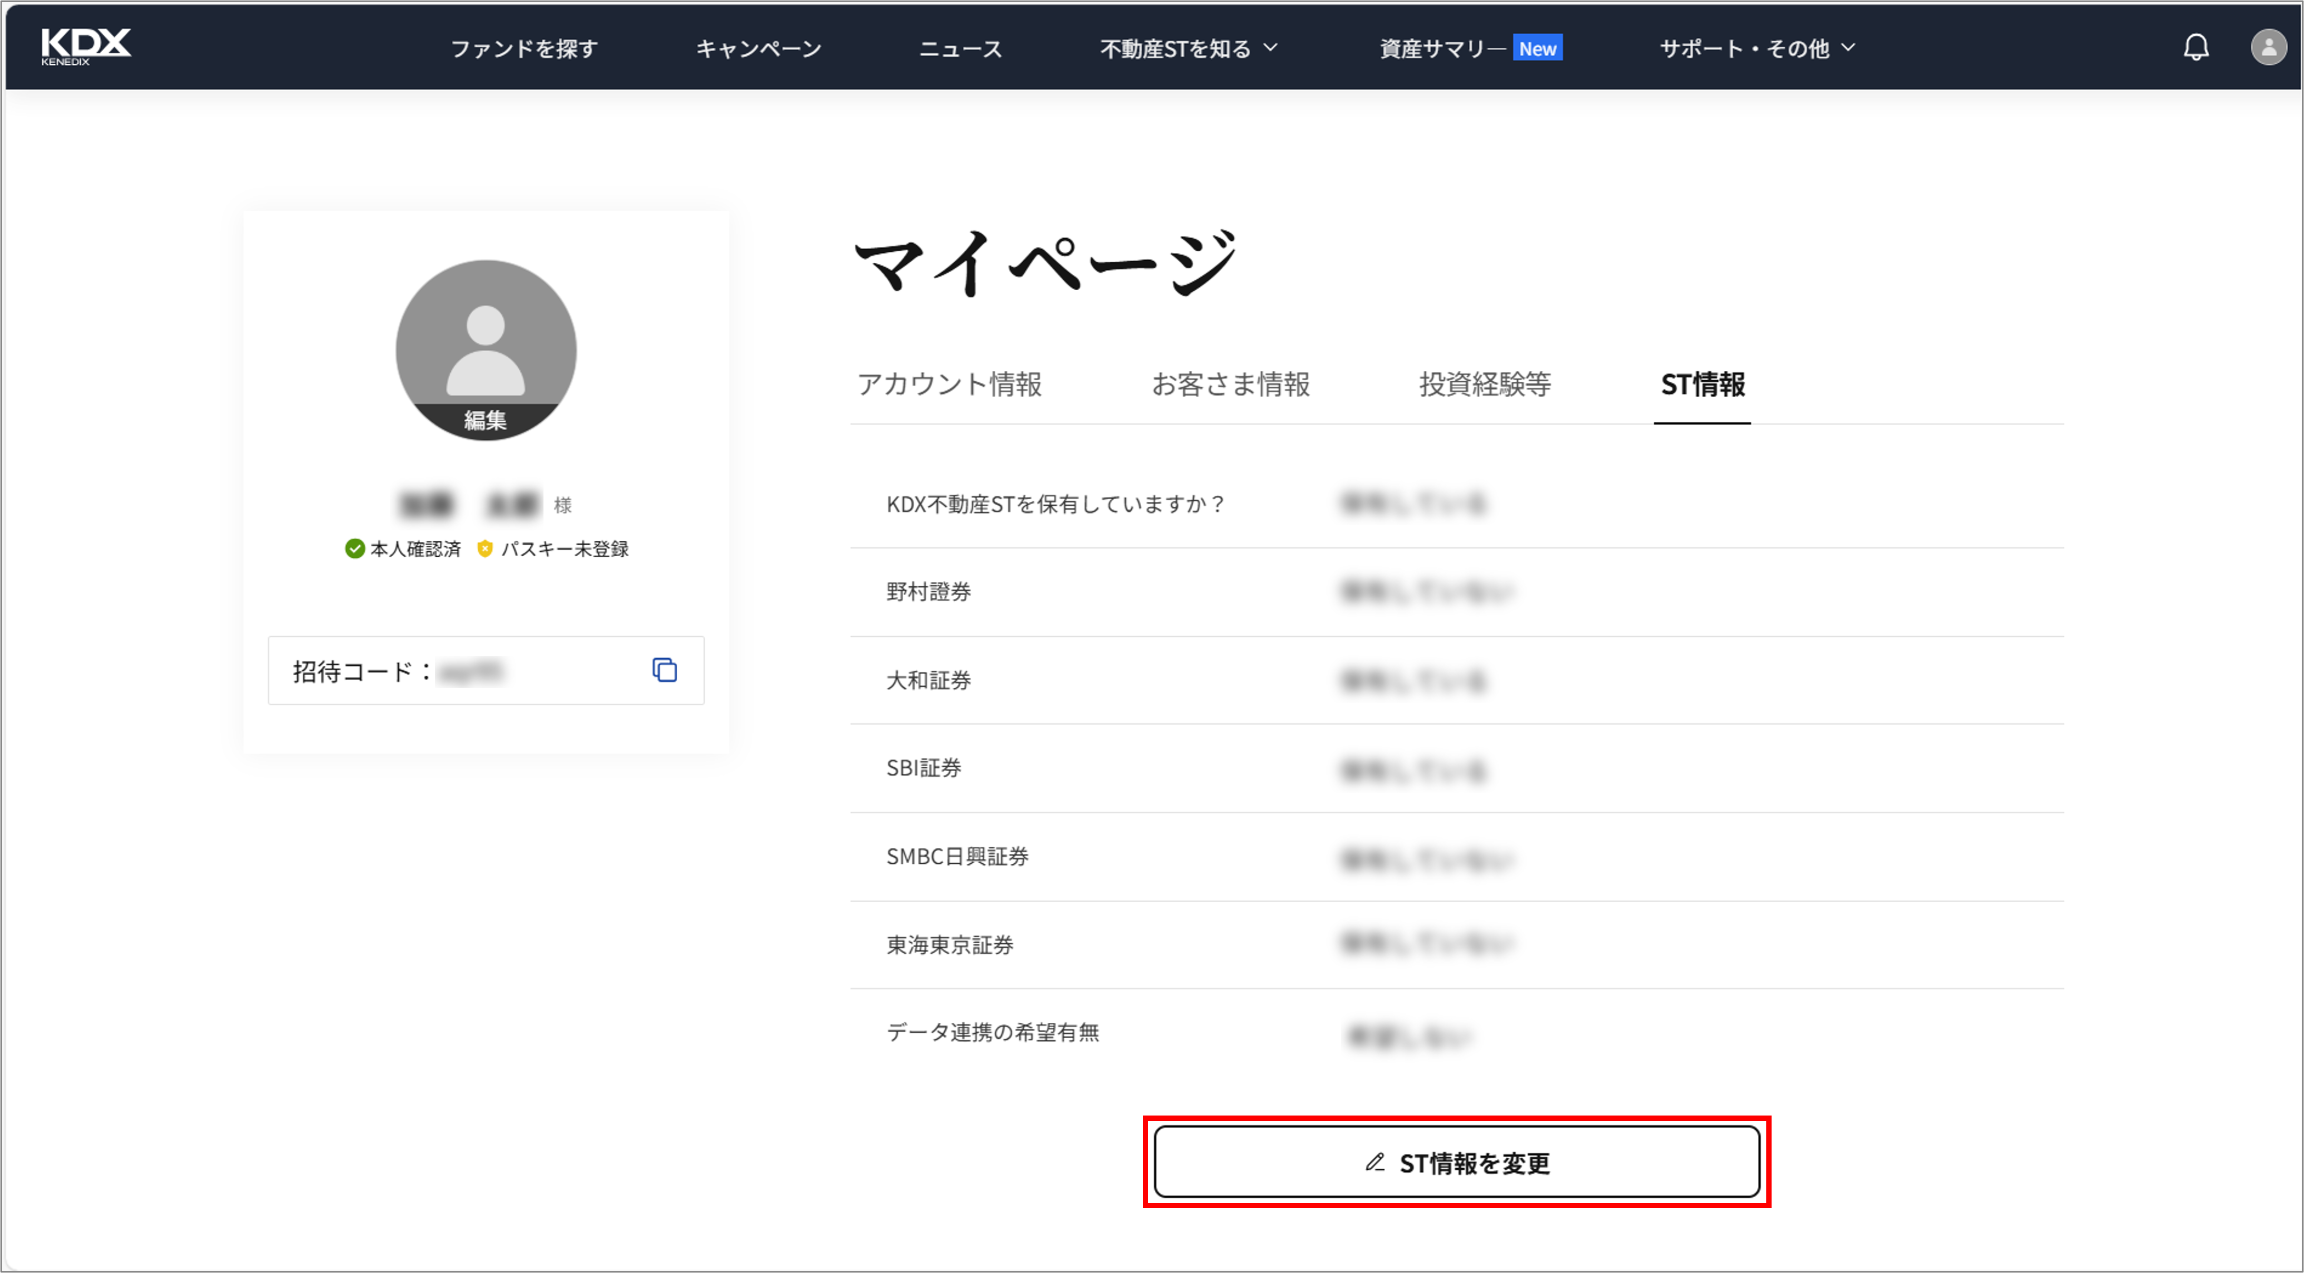The image size is (2304, 1273).
Task: Switch to お客さま情報 tab
Action: (1230, 384)
